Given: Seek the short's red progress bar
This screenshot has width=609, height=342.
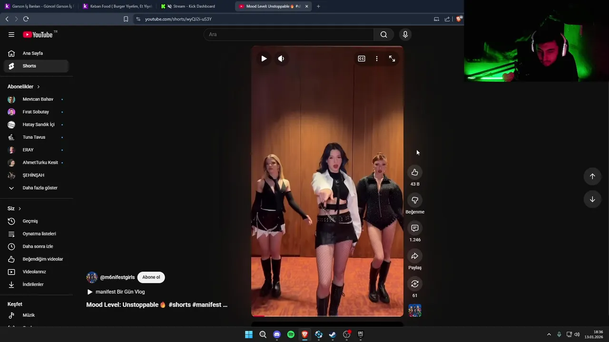Looking at the screenshot, I should point(327,315).
